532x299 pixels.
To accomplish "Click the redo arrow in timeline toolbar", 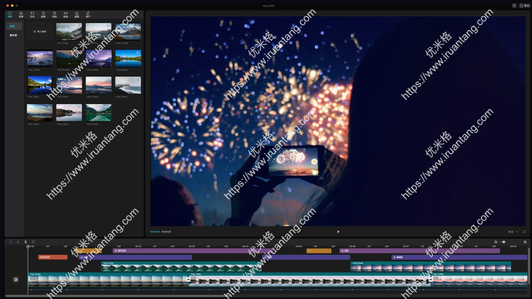I will pos(18,242).
